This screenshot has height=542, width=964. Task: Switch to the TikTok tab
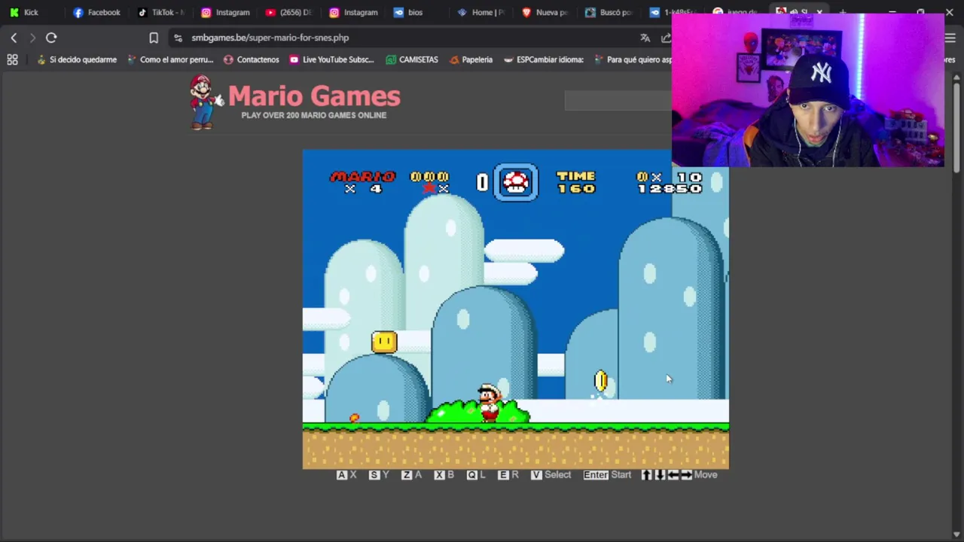coord(160,12)
